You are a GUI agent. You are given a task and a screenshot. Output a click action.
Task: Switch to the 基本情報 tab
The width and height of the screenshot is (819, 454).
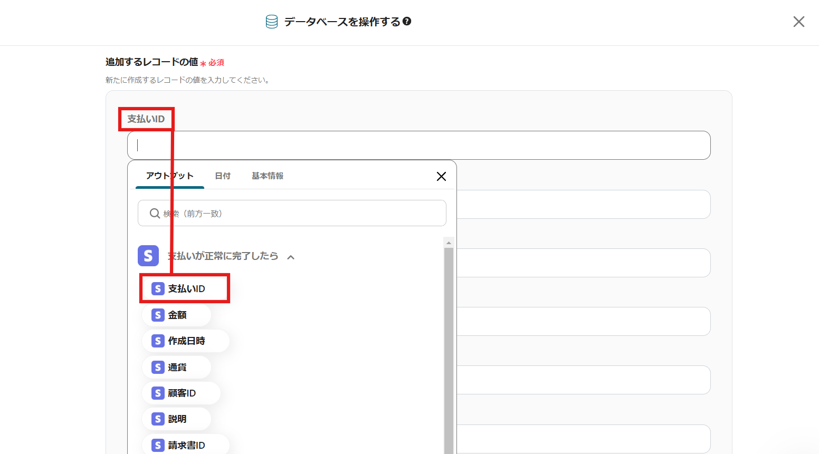(268, 176)
